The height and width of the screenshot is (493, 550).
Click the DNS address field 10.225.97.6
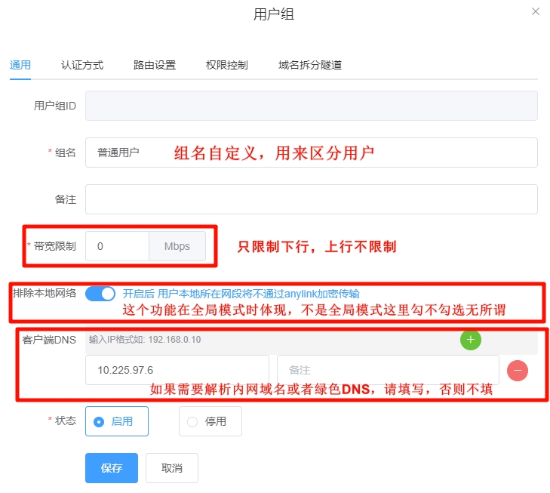point(177,370)
